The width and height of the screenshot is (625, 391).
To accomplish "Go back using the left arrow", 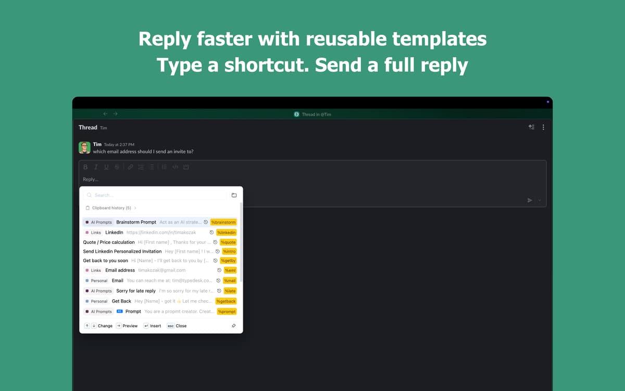I will point(105,114).
